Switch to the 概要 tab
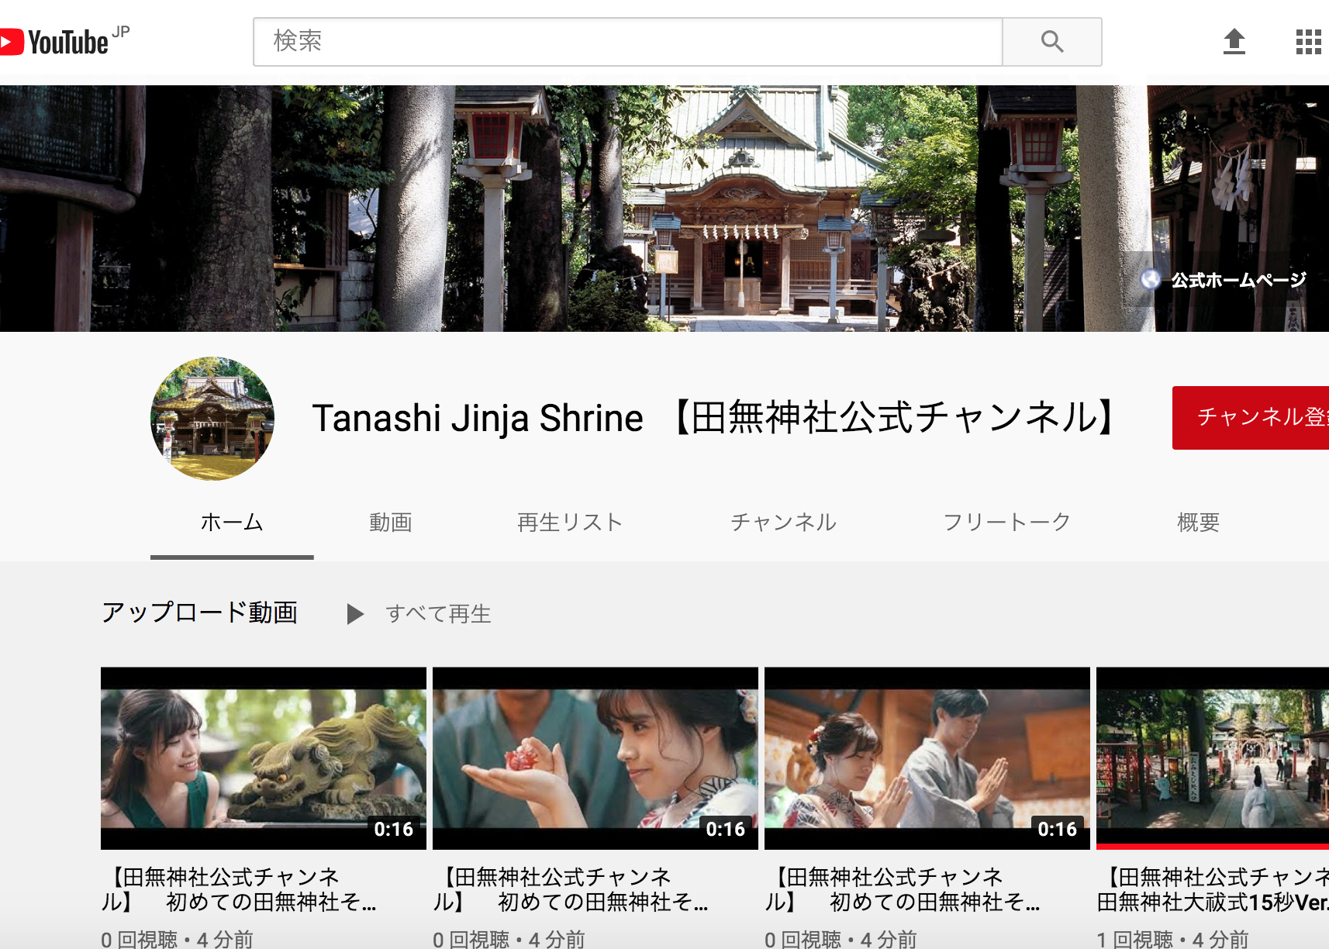Viewport: 1329px width, 949px height. click(x=1198, y=523)
